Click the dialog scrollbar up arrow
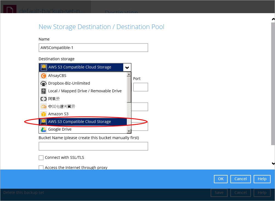This screenshot has height=201, width=275. tap(273, 19)
